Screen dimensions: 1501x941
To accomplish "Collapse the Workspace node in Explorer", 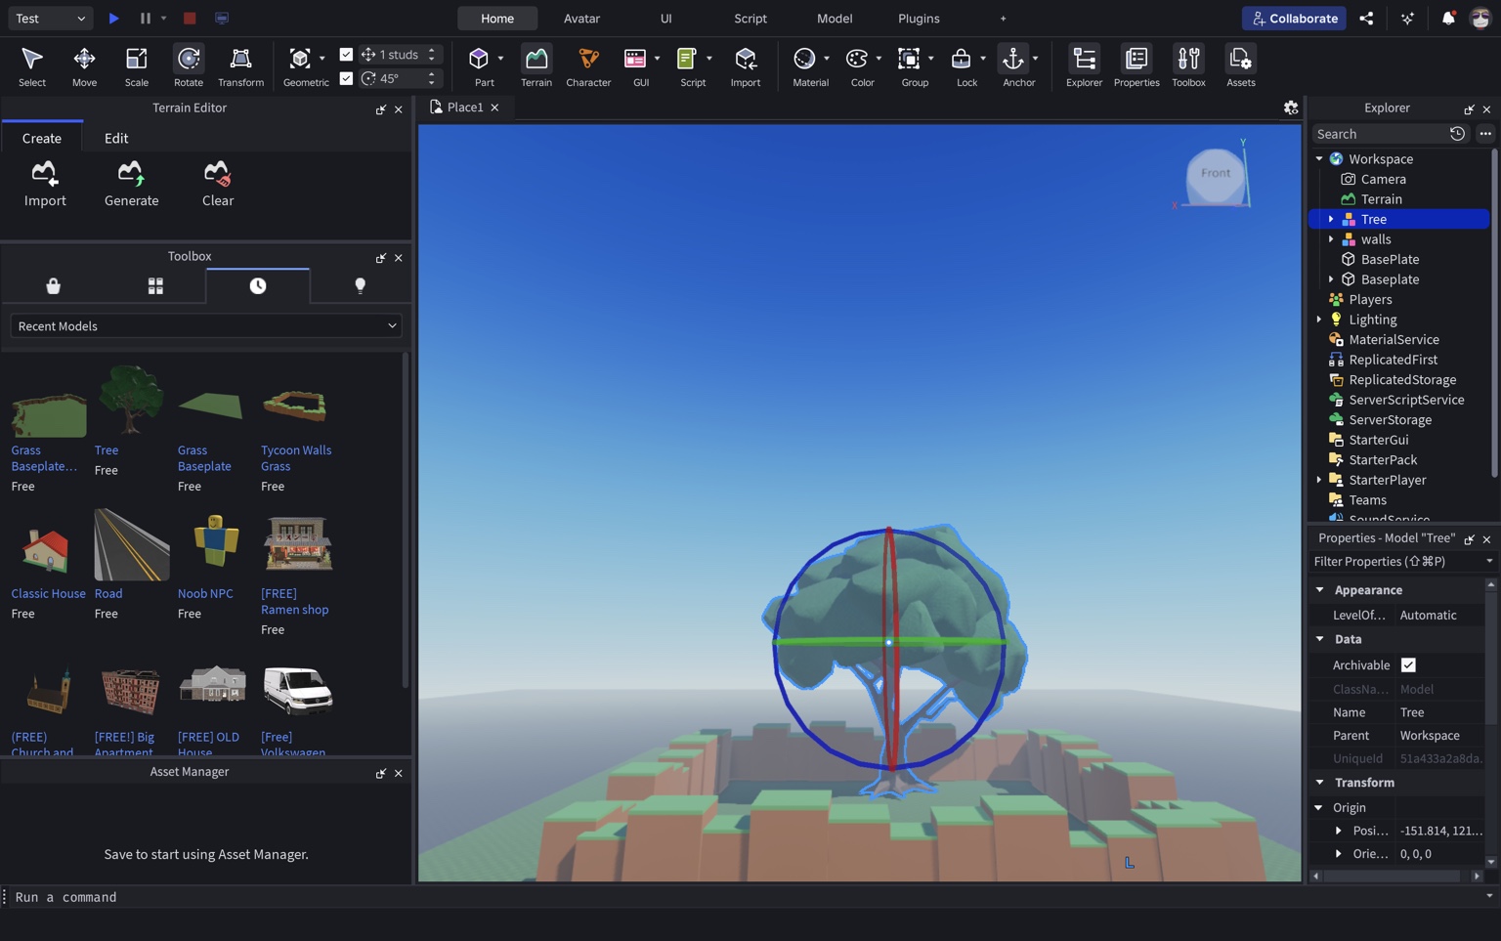I will [x=1319, y=158].
